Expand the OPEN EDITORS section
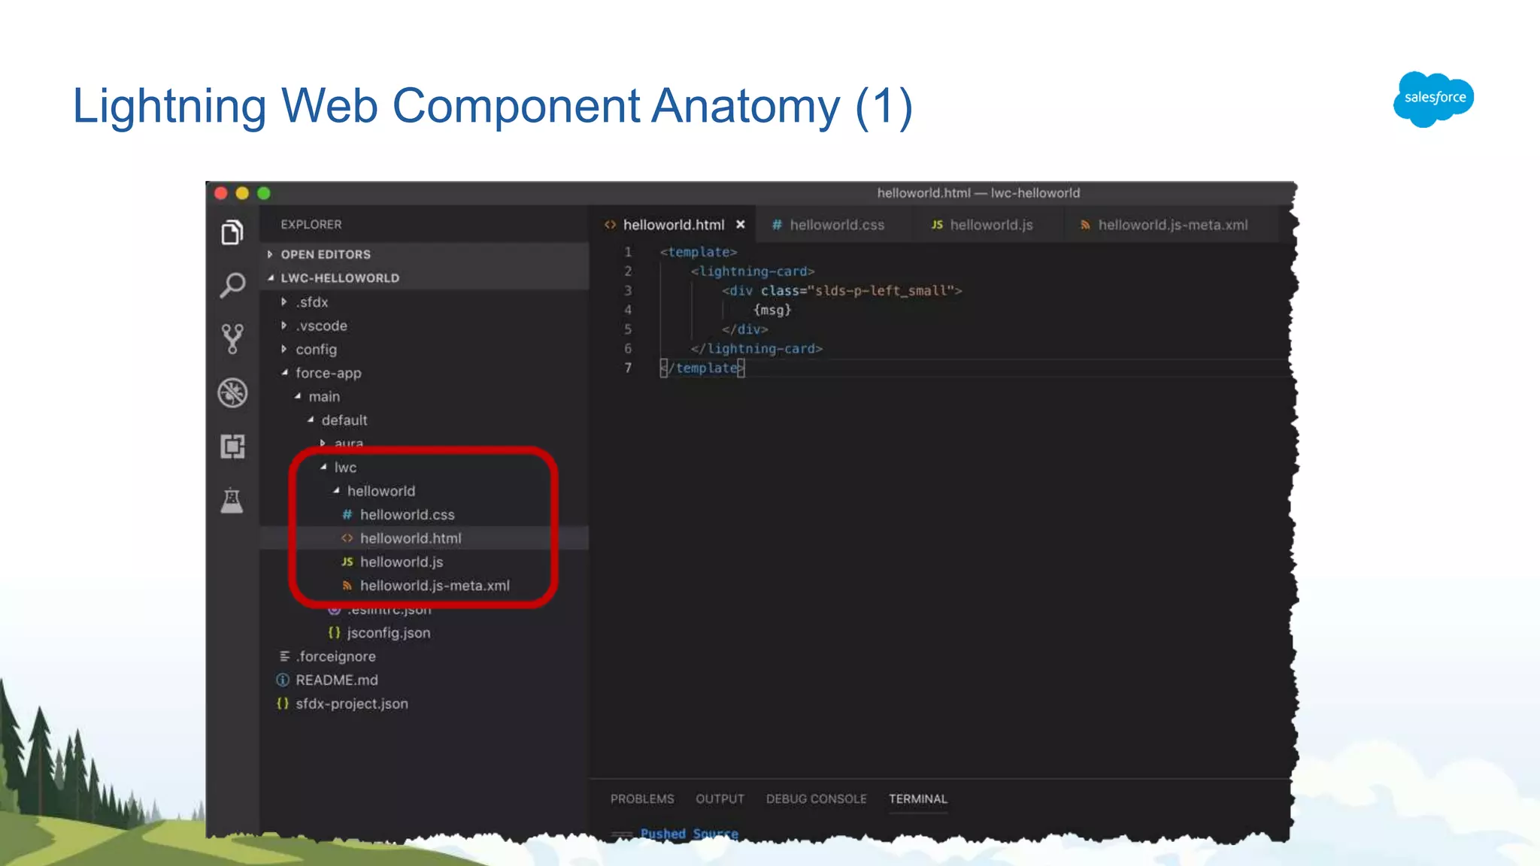Image resolution: width=1540 pixels, height=866 pixels. click(x=270, y=254)
